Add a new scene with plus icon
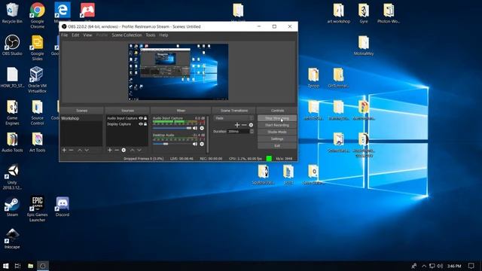The width and height of the screenshot is (482, 271). click(64, 150)
